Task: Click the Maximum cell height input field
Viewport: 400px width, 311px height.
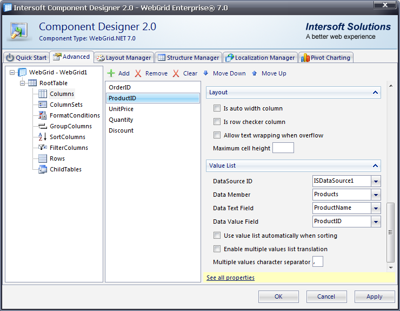Action: (x=283, y=148)
